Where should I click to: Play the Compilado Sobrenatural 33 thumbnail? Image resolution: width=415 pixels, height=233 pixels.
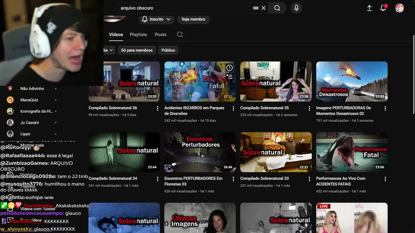tap(276, 152)
